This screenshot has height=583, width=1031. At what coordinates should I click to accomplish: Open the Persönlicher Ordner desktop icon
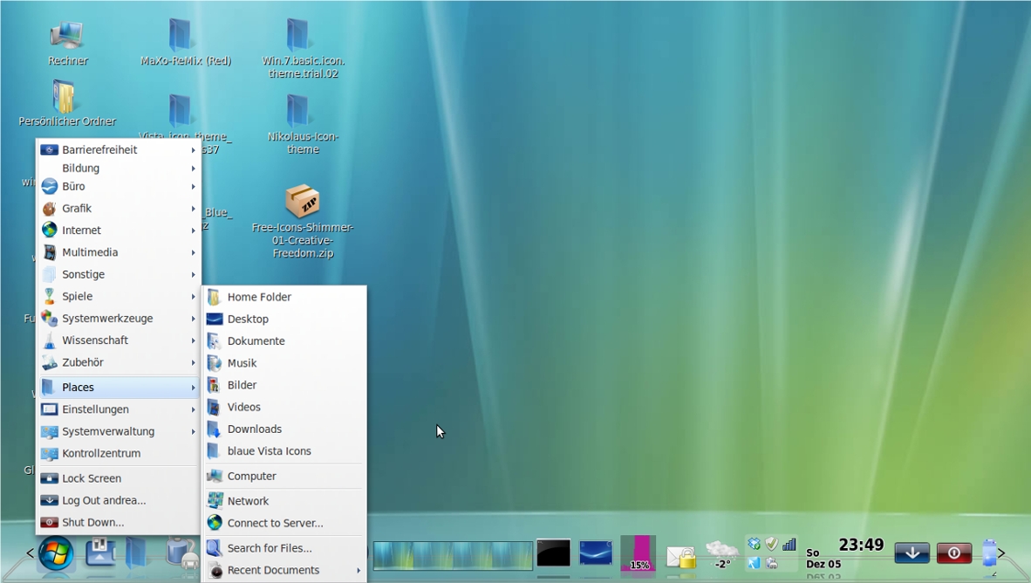pyautogui.click(x=66, y=103)
